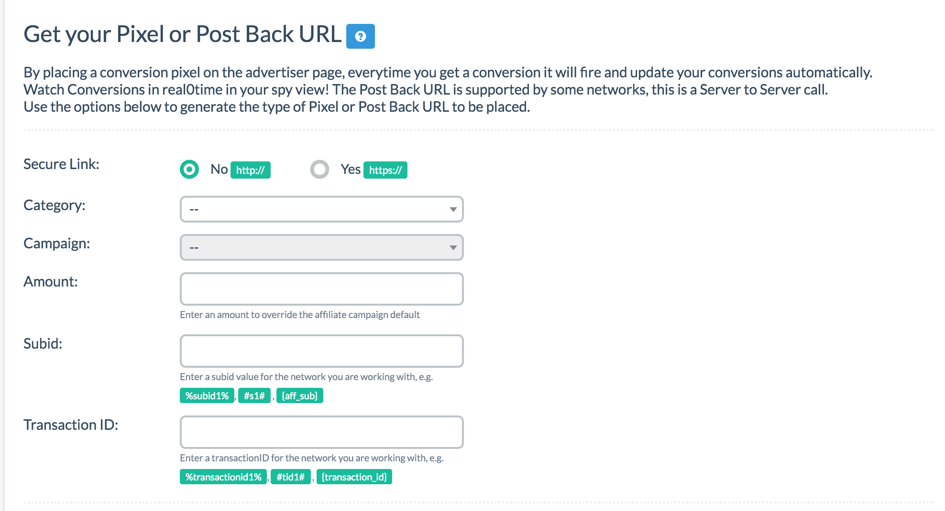This screenshot has height=511, width=945.
Task: Click the #s1# tag
Action: pos(254,396)
